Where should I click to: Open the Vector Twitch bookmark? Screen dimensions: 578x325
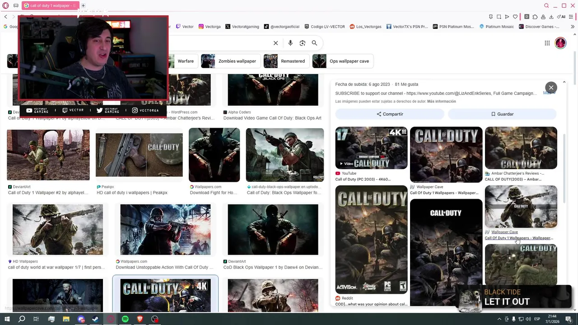click(185, 27)
